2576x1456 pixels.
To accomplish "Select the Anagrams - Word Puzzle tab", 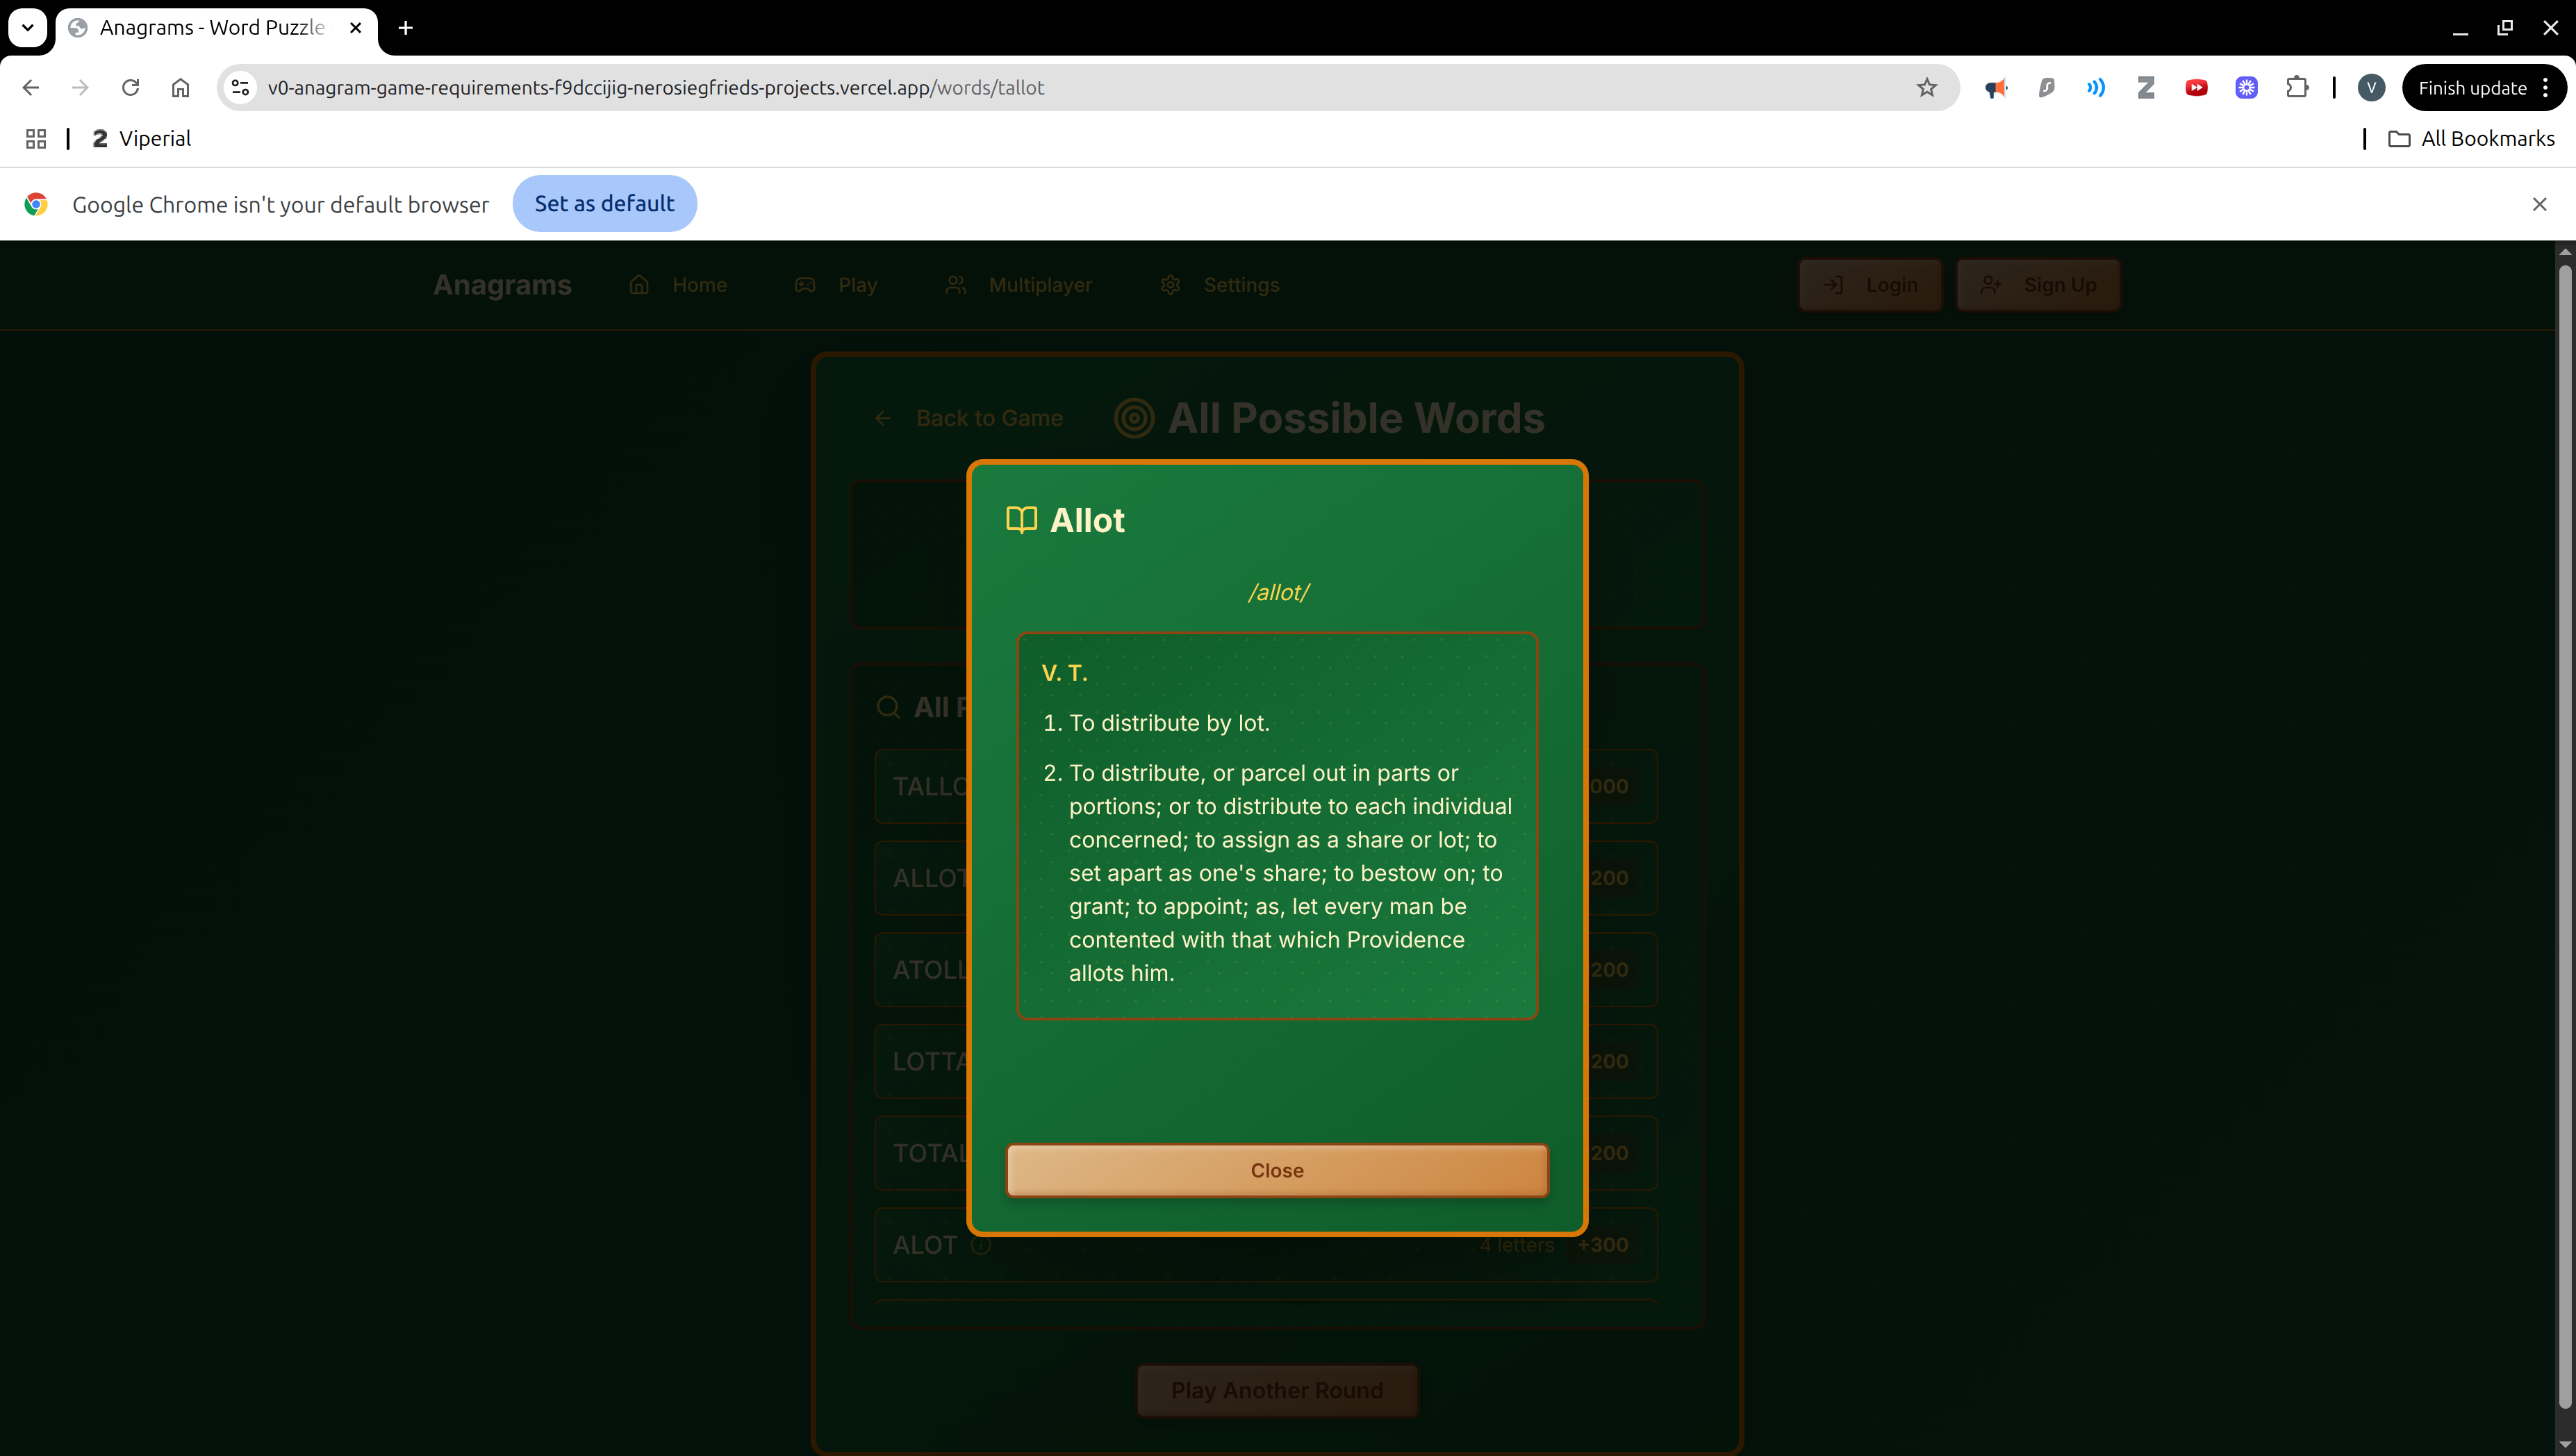I will 212,28.
